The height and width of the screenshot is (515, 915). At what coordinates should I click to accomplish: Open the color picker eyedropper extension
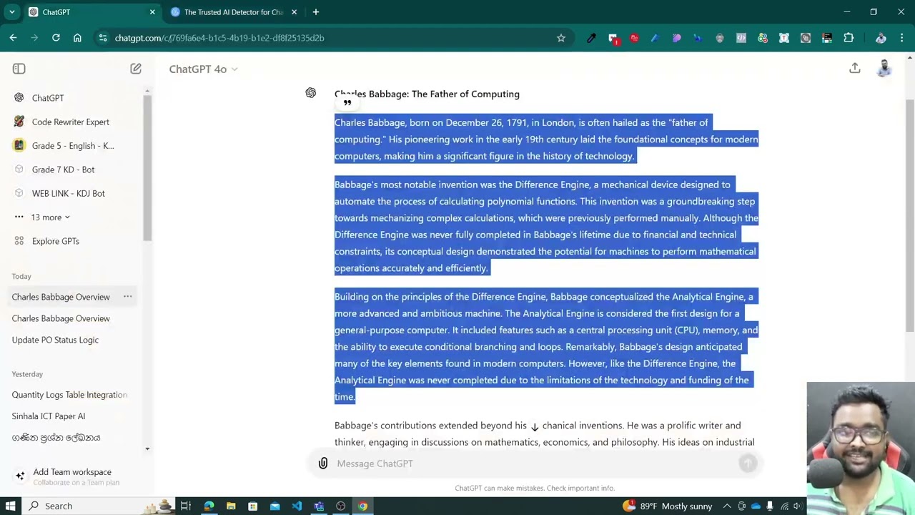(x=591, y=38)
